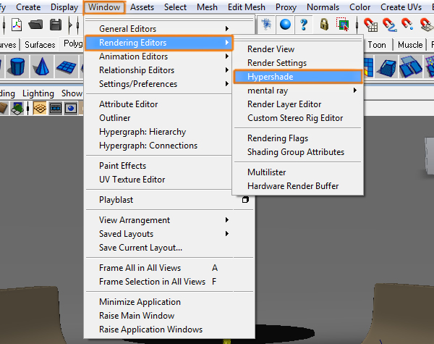The image size is (434, 344).
Task: Toggle the resolution gate icon
Action: (71, 109)
